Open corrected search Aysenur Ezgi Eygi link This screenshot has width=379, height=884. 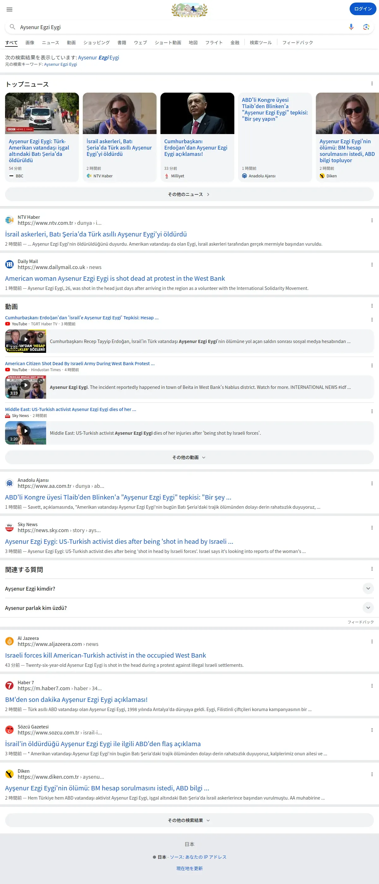[99, 57]
